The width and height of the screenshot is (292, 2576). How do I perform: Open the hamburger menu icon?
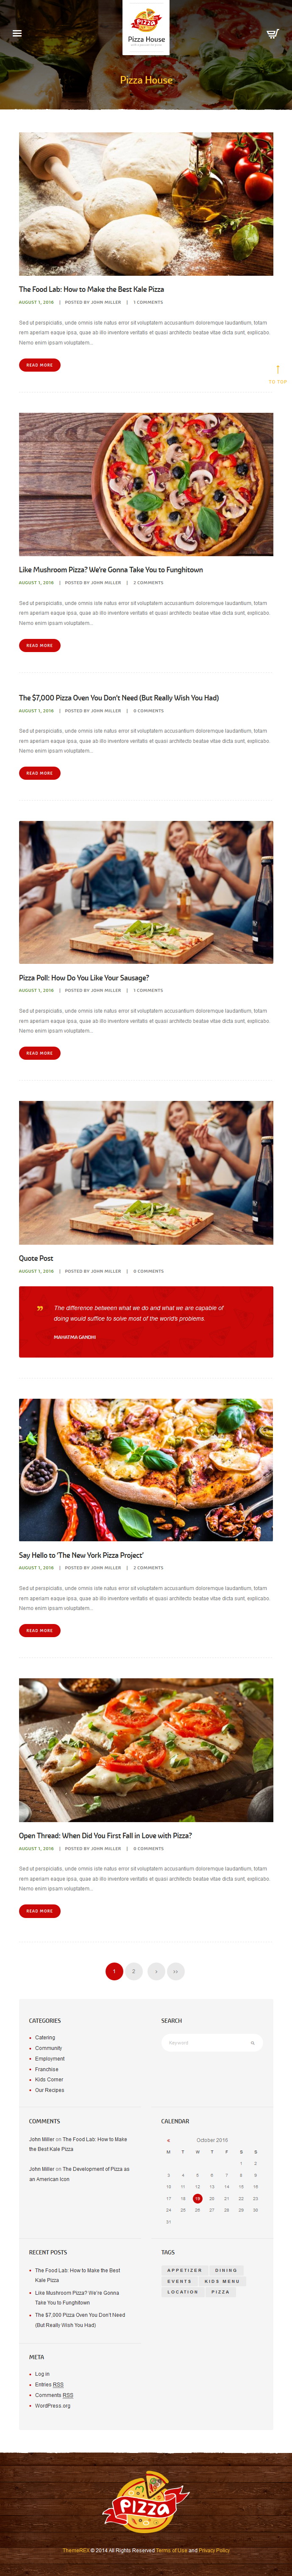tap(17, 33)
